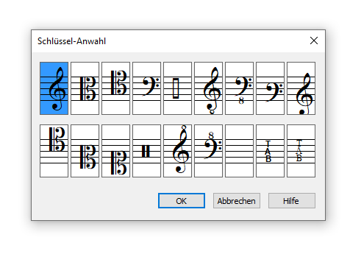Select the two-bar percussion clef

point(146,151)
